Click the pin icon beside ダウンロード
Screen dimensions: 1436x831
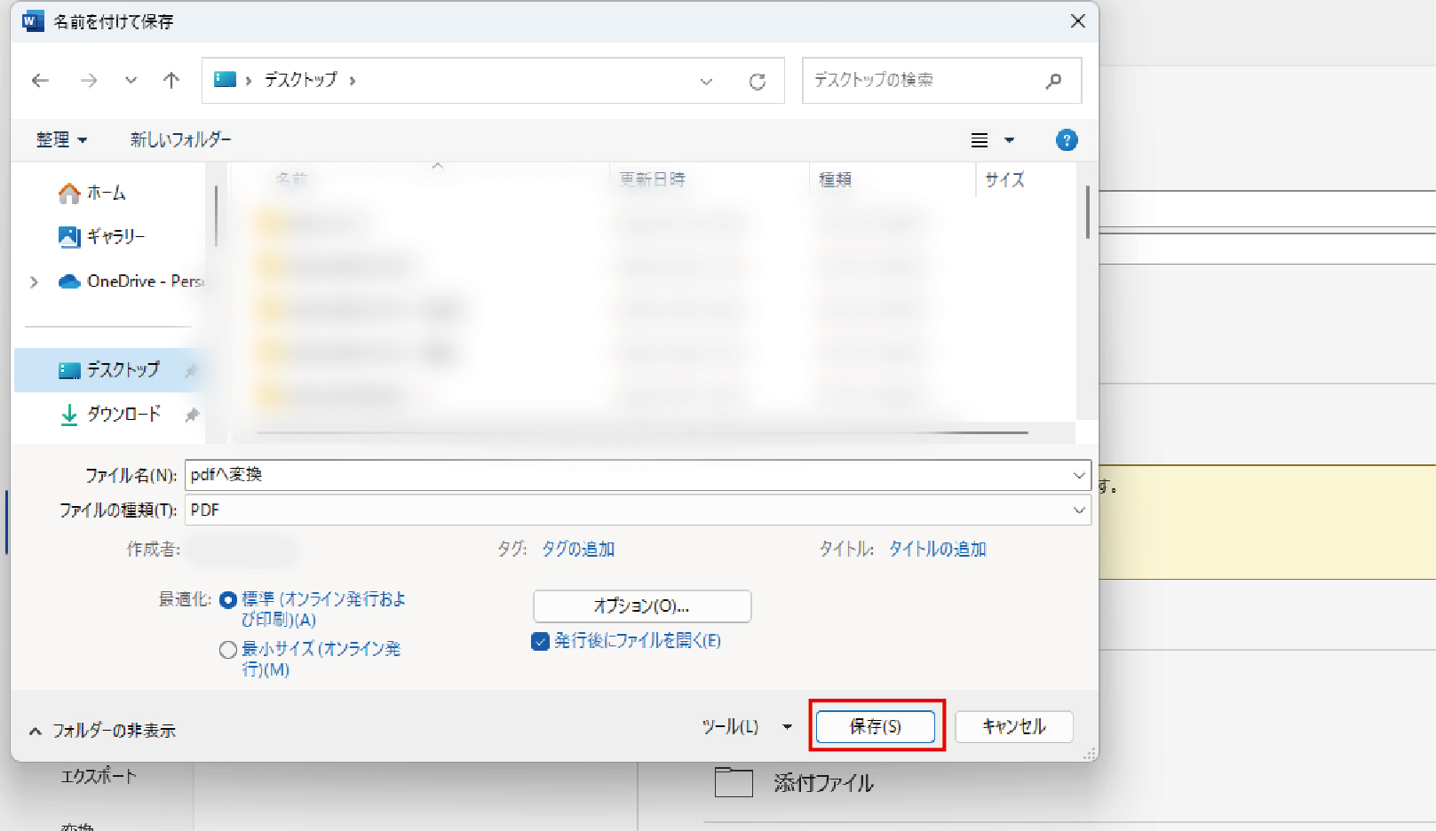(x=191, y=415)
